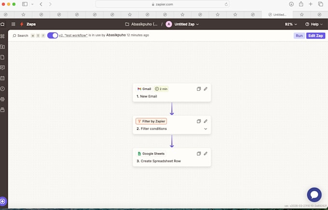328x210 pixels.
Task: Click the 2 min polling interval badge
Action: (161, 89)
